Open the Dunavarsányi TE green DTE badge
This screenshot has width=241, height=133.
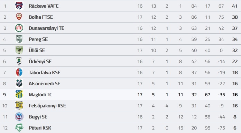pyautogui.click(x=19, y=28)
